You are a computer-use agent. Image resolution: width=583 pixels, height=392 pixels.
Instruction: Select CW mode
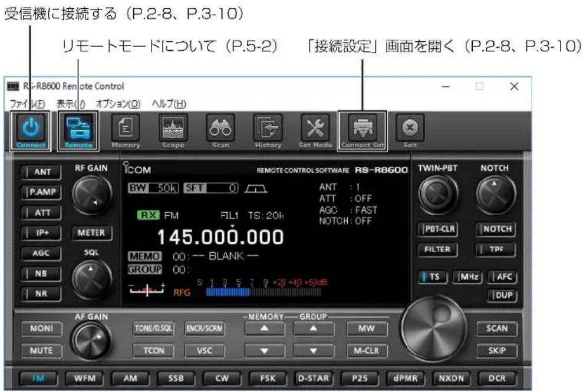pos(222,378)
